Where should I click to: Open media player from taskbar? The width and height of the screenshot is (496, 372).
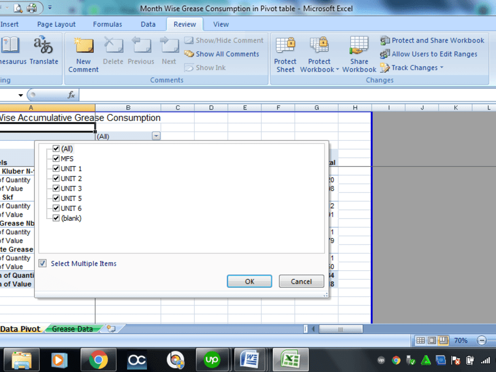60,360
